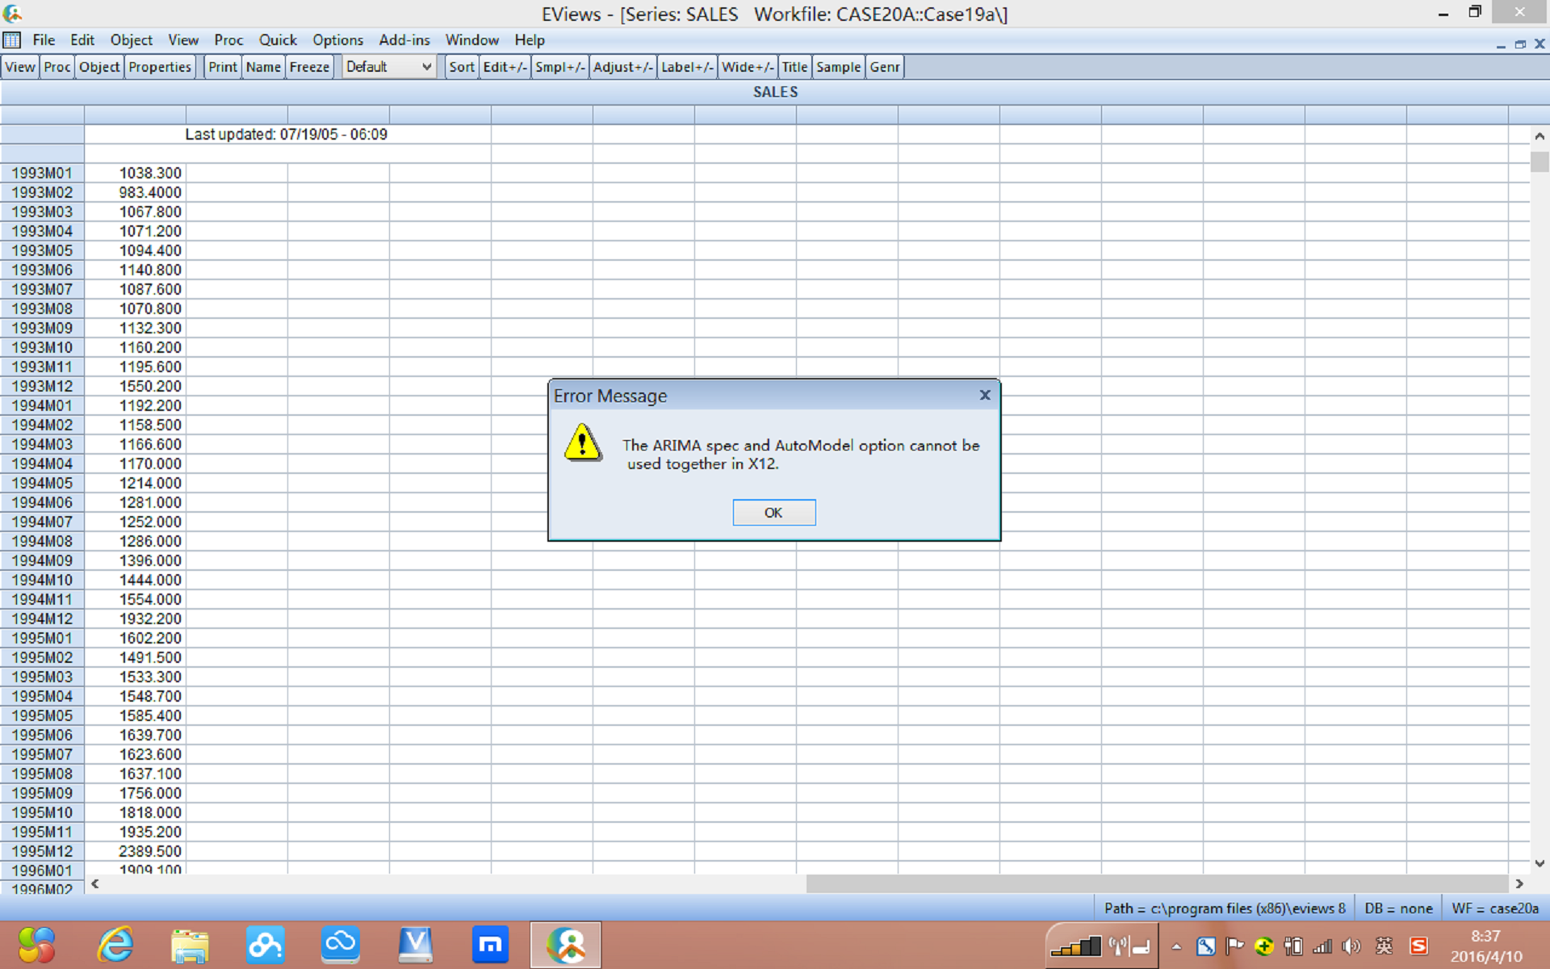Screen dimensions: 1550x969
Task: Click the red Sogou S tray icon
Action: [1418, 946]
